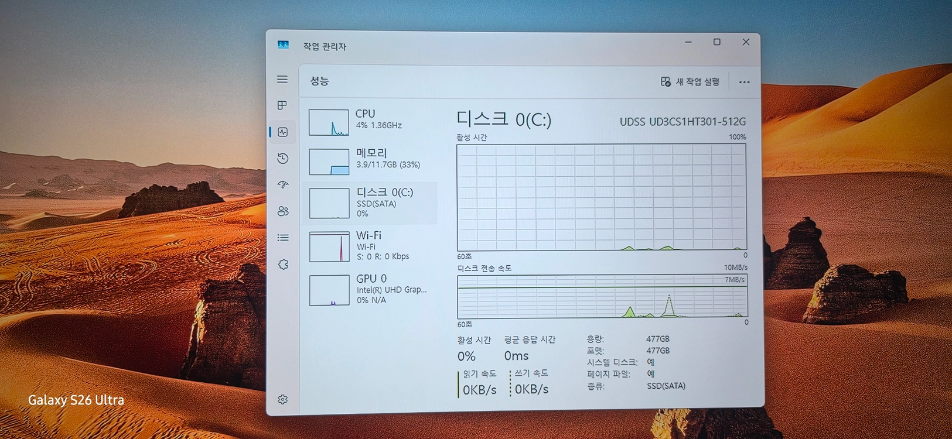Screen dimensions: 952x439
Task: Click the 읽기 속도 0KB/s value
Action: tap(480, 389)
